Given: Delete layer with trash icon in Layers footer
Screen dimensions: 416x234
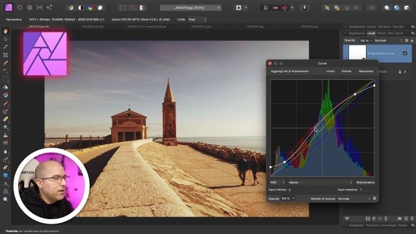Looking at the screenshot, I should click(411, 218).
